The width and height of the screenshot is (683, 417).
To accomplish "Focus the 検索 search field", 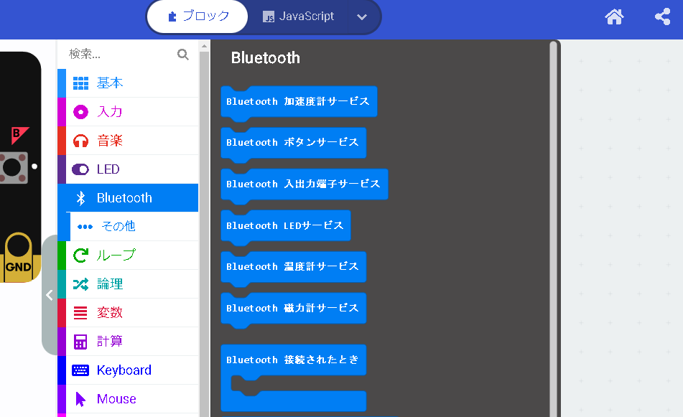I will 121,54.
